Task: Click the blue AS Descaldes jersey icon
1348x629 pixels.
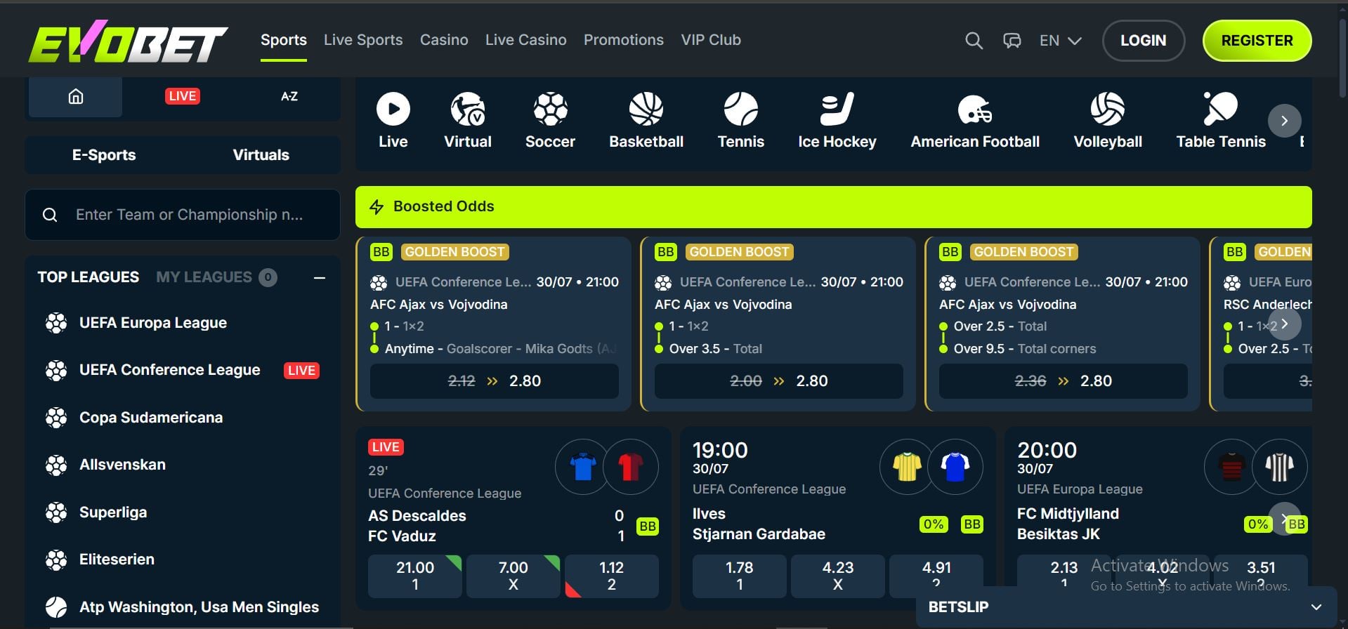Action: 582,466
